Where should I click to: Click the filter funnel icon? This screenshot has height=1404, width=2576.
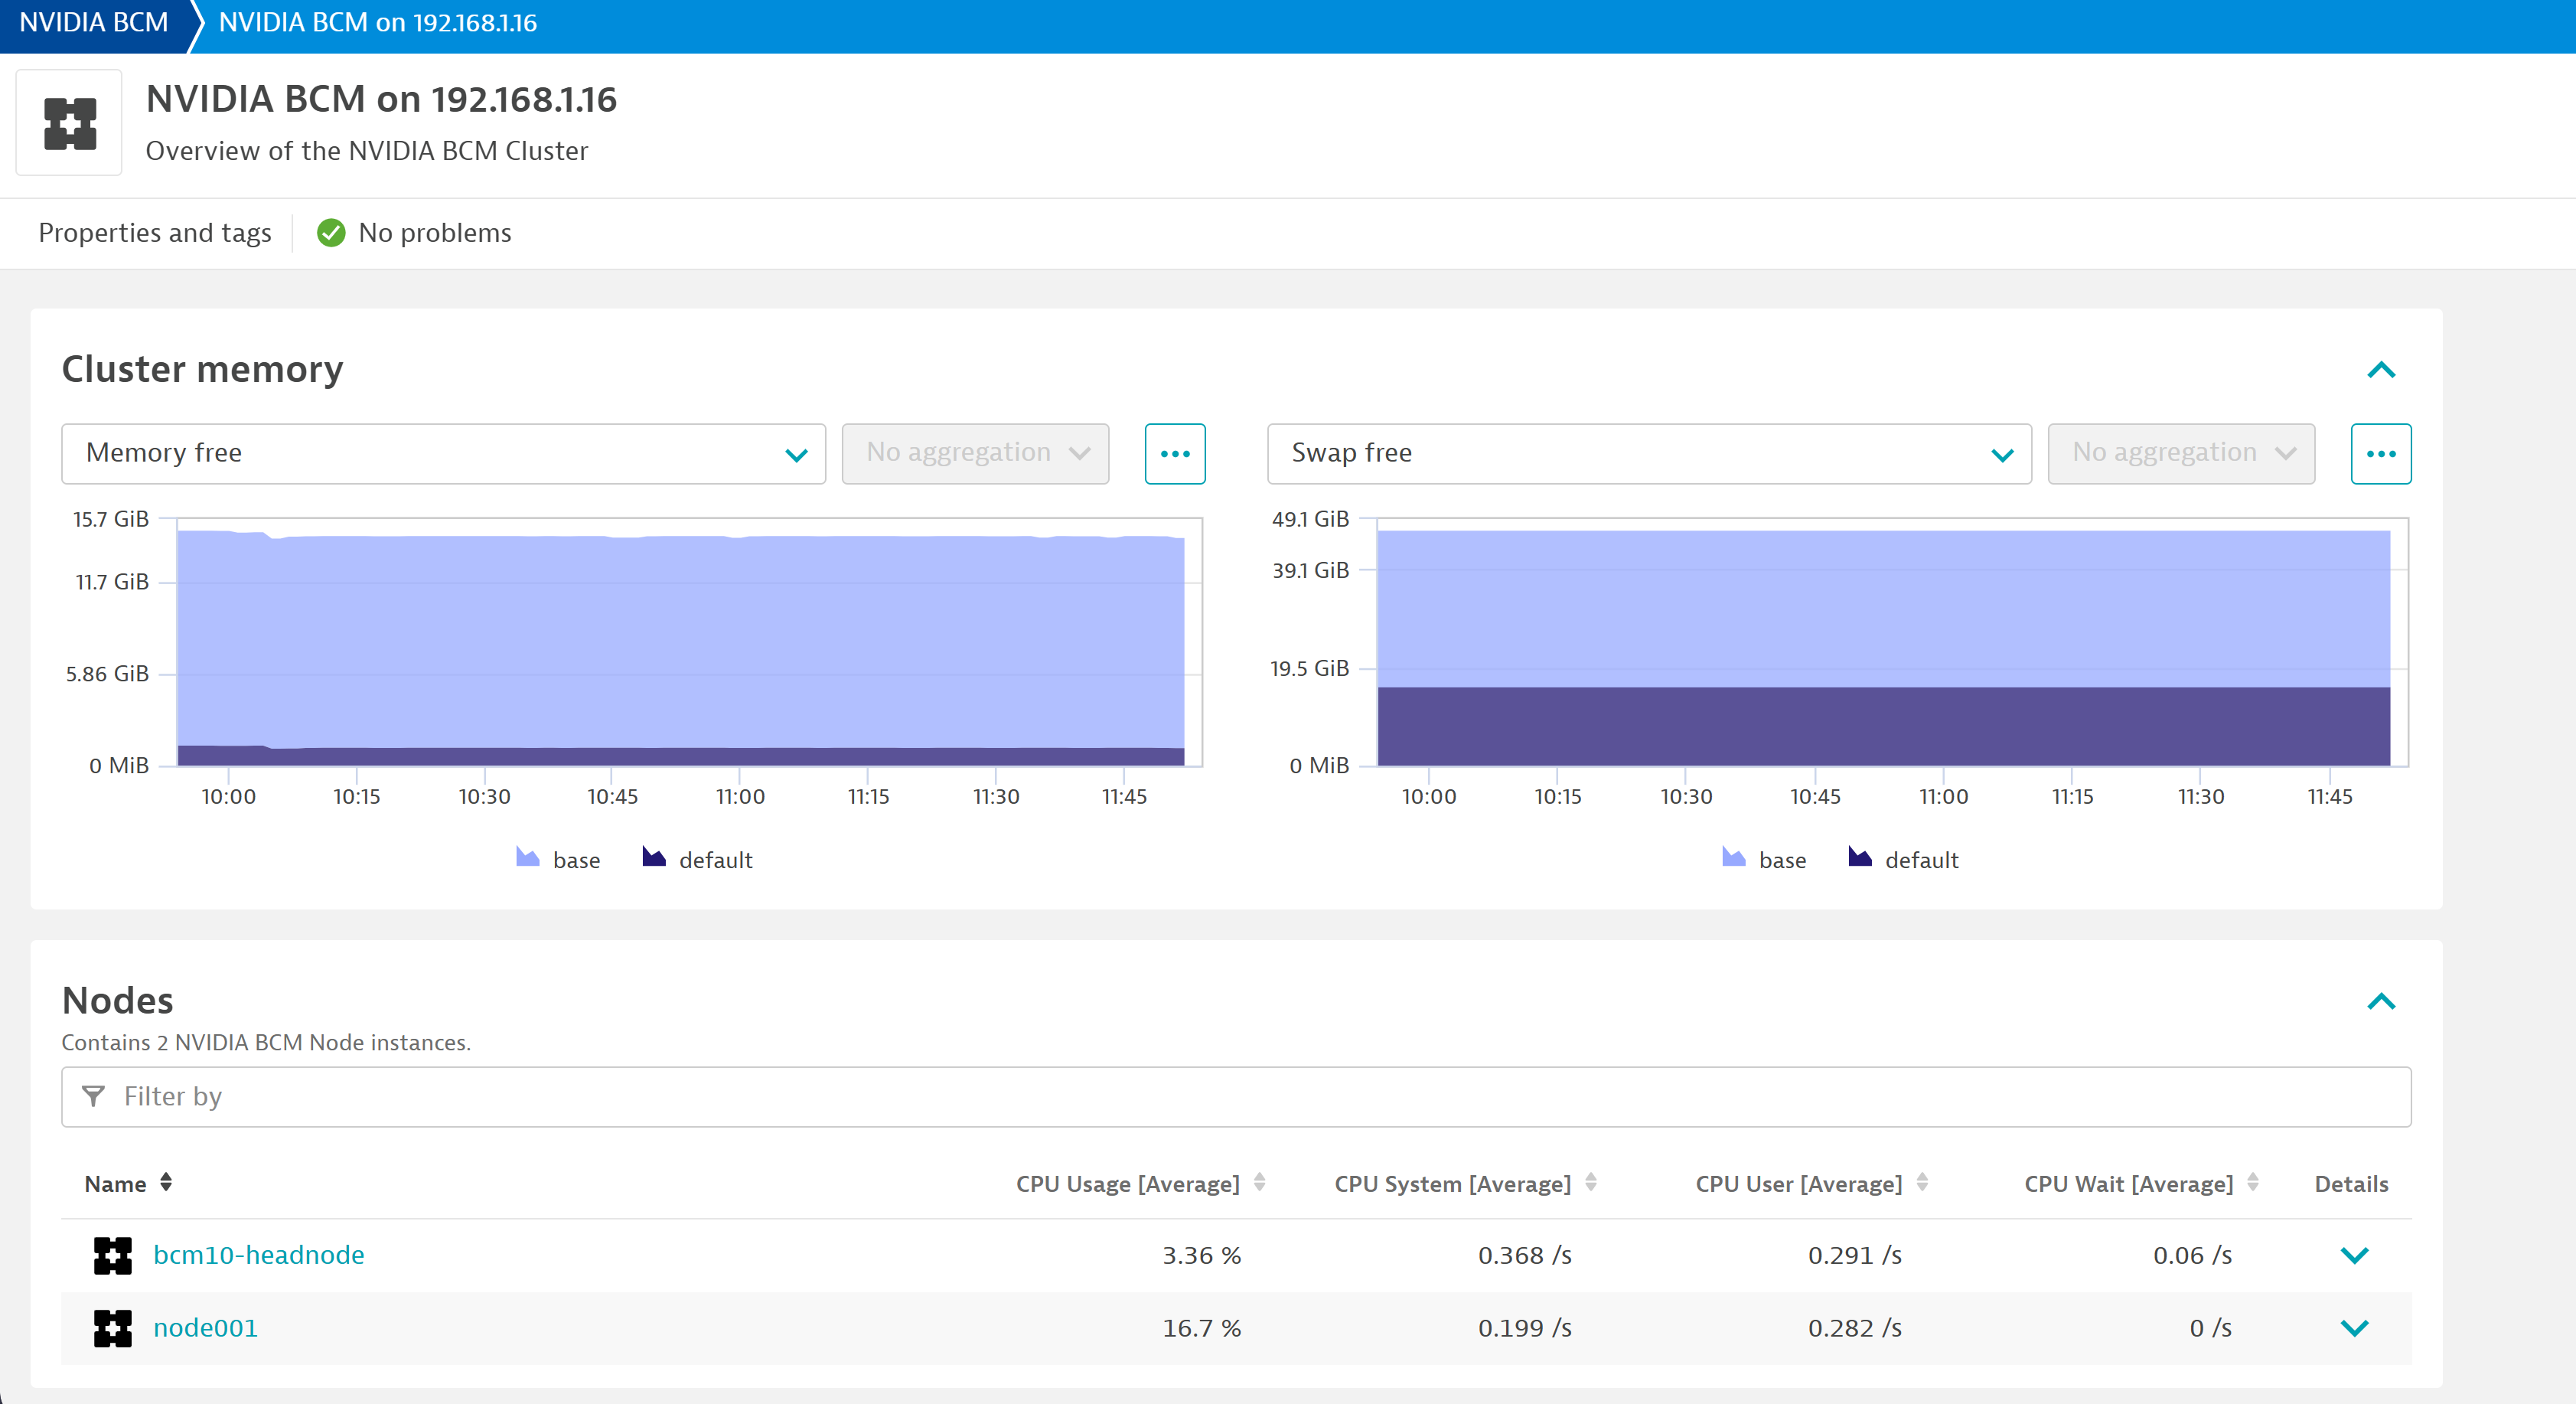click(93, 1097)
